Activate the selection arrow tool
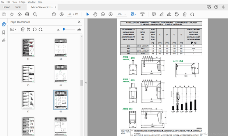This screenshot has width=228, height=136. [88, 14]
